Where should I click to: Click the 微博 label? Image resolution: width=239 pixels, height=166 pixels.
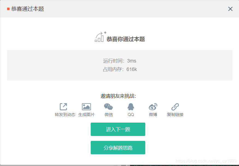tap(153, 114)
